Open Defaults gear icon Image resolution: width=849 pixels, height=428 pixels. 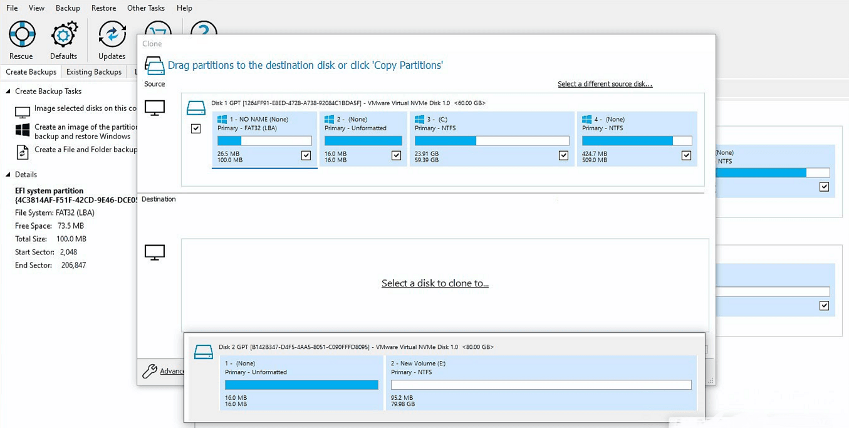coord(64,34)
